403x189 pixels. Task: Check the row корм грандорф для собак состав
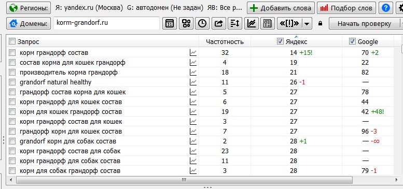click(12, 161)
